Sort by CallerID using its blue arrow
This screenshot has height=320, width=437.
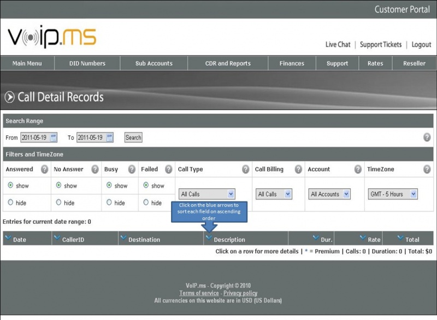tap(57, 238)
